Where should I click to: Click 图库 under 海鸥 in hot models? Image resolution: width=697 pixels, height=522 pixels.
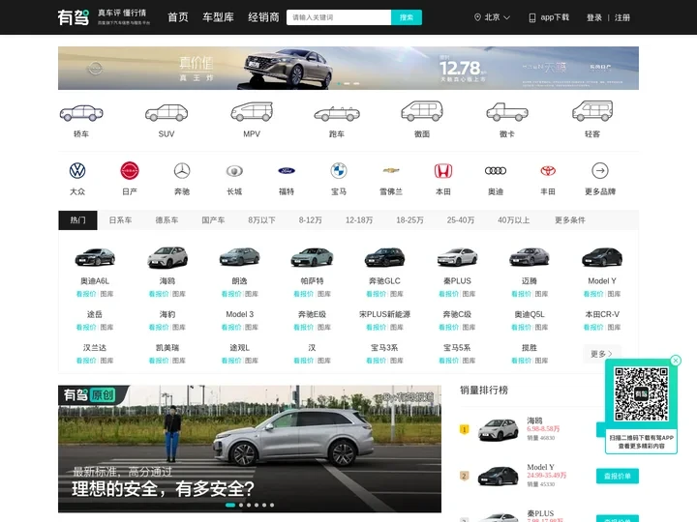(x=179, y=294)
